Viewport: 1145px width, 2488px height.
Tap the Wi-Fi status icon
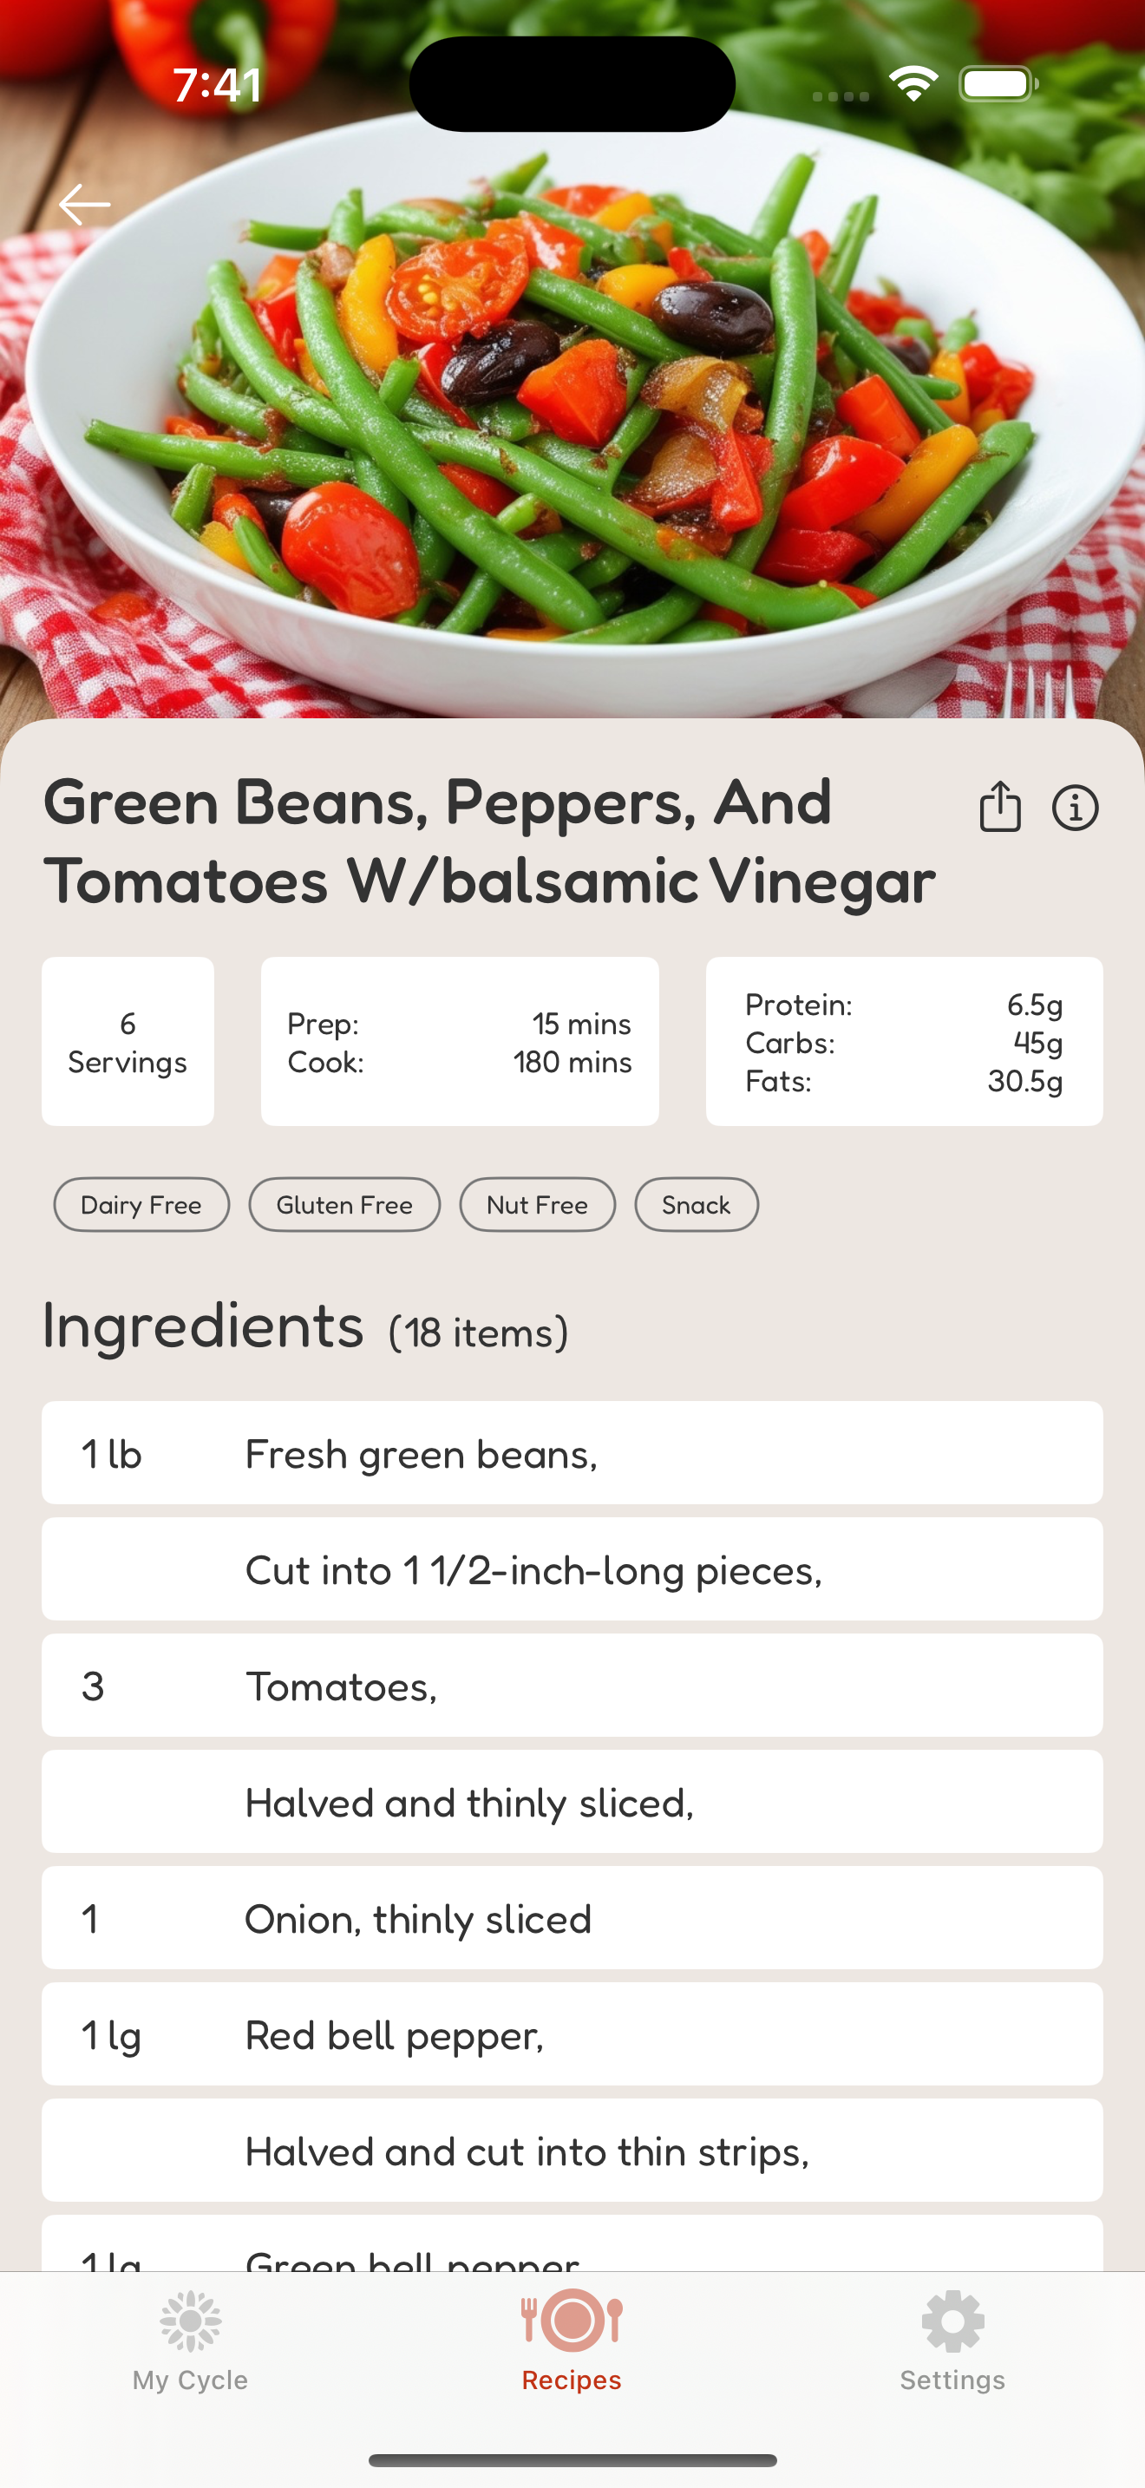(913, 84)
